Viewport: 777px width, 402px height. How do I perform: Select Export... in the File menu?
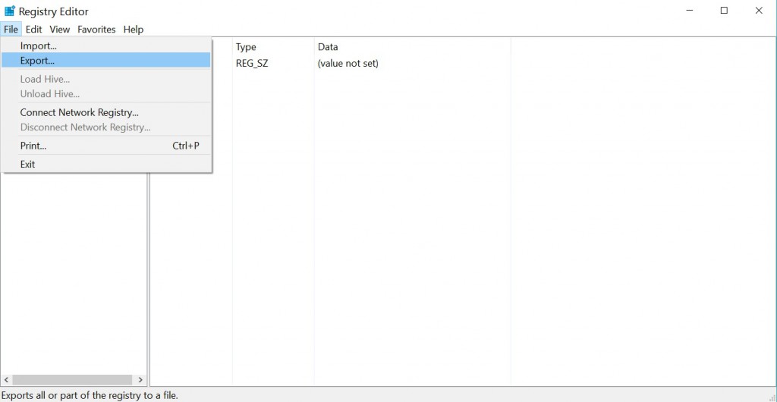[38, 61]
